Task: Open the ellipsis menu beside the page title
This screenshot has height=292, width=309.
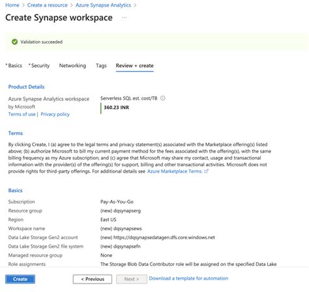Action: [x=125, y=18]
